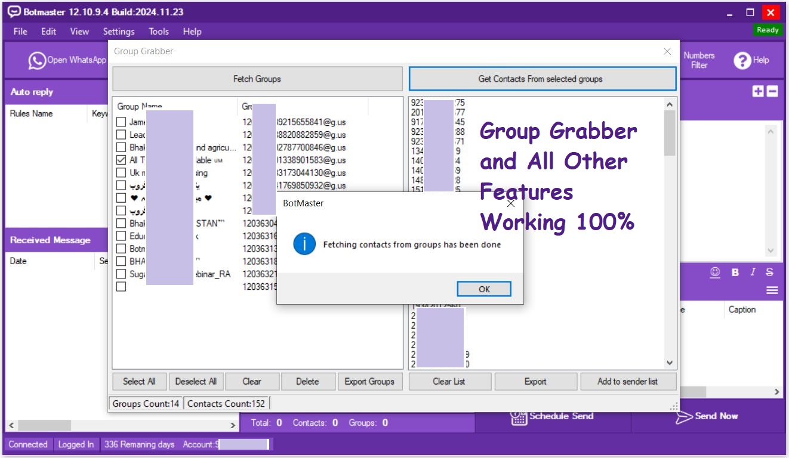Apply italic formatting with the I icon
The image size is (789, 458).
click(753, 272)
